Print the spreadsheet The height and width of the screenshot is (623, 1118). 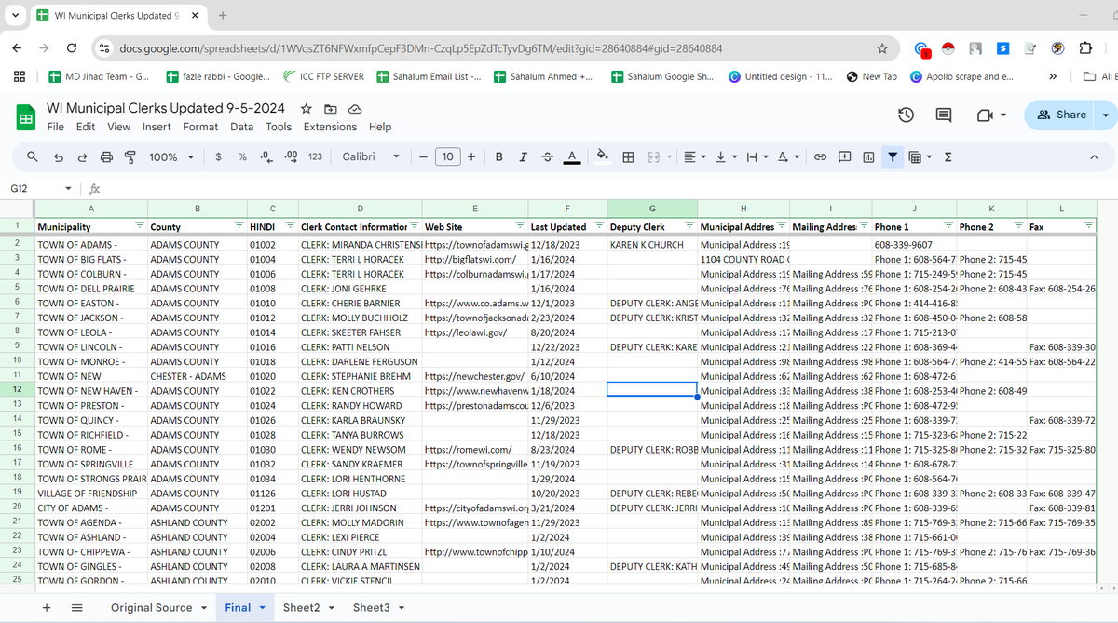tap(106, 157)
